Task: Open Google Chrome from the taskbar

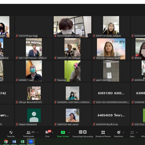Action: pyautogui.click(x=6, y=141)
